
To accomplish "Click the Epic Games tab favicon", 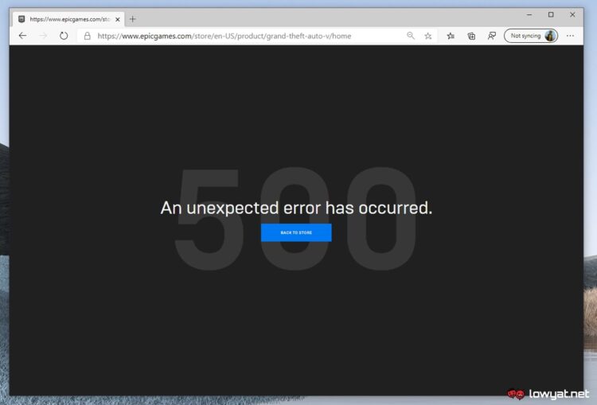I will [x=21, y=19].
